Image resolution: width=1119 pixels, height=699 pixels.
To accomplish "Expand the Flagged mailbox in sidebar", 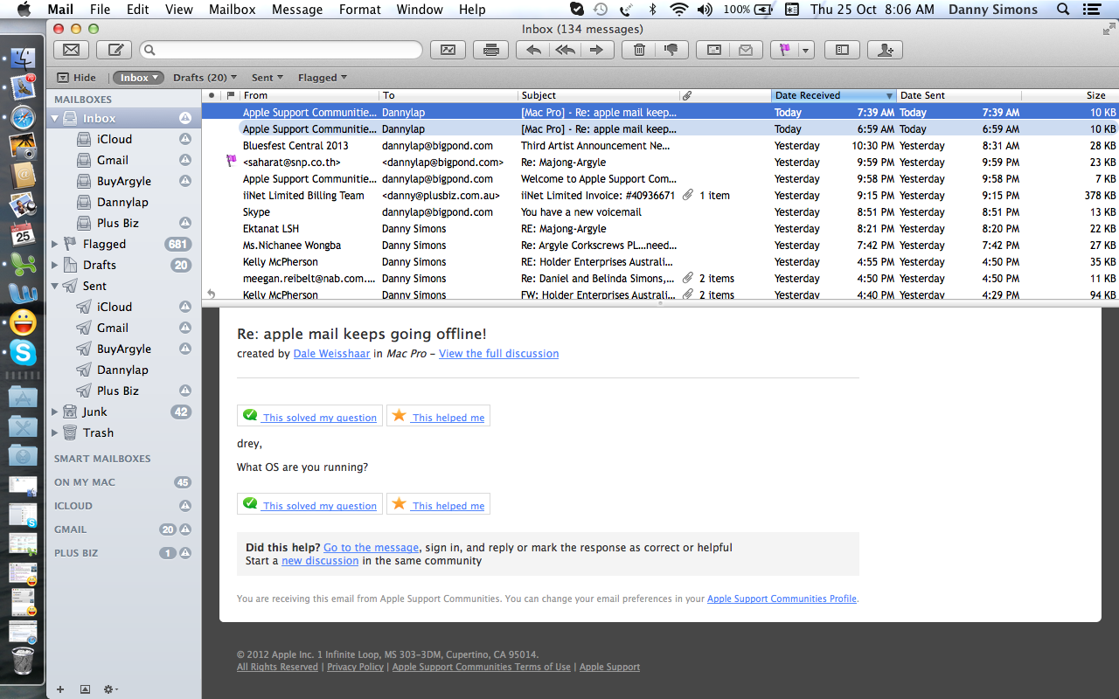I will 56,244.
